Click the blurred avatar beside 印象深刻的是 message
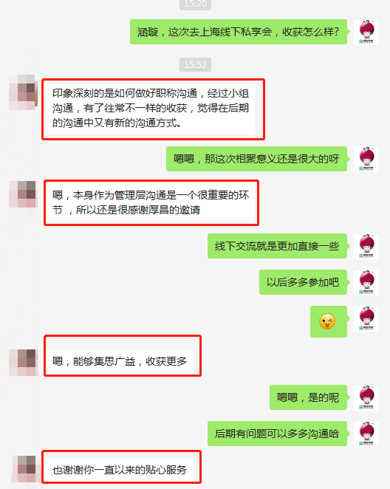The image size is (390, 489). click(x=23, y=92)
